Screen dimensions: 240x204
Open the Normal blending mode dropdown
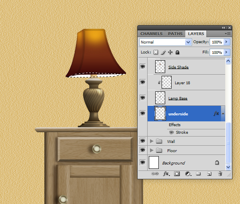[166, 42]
